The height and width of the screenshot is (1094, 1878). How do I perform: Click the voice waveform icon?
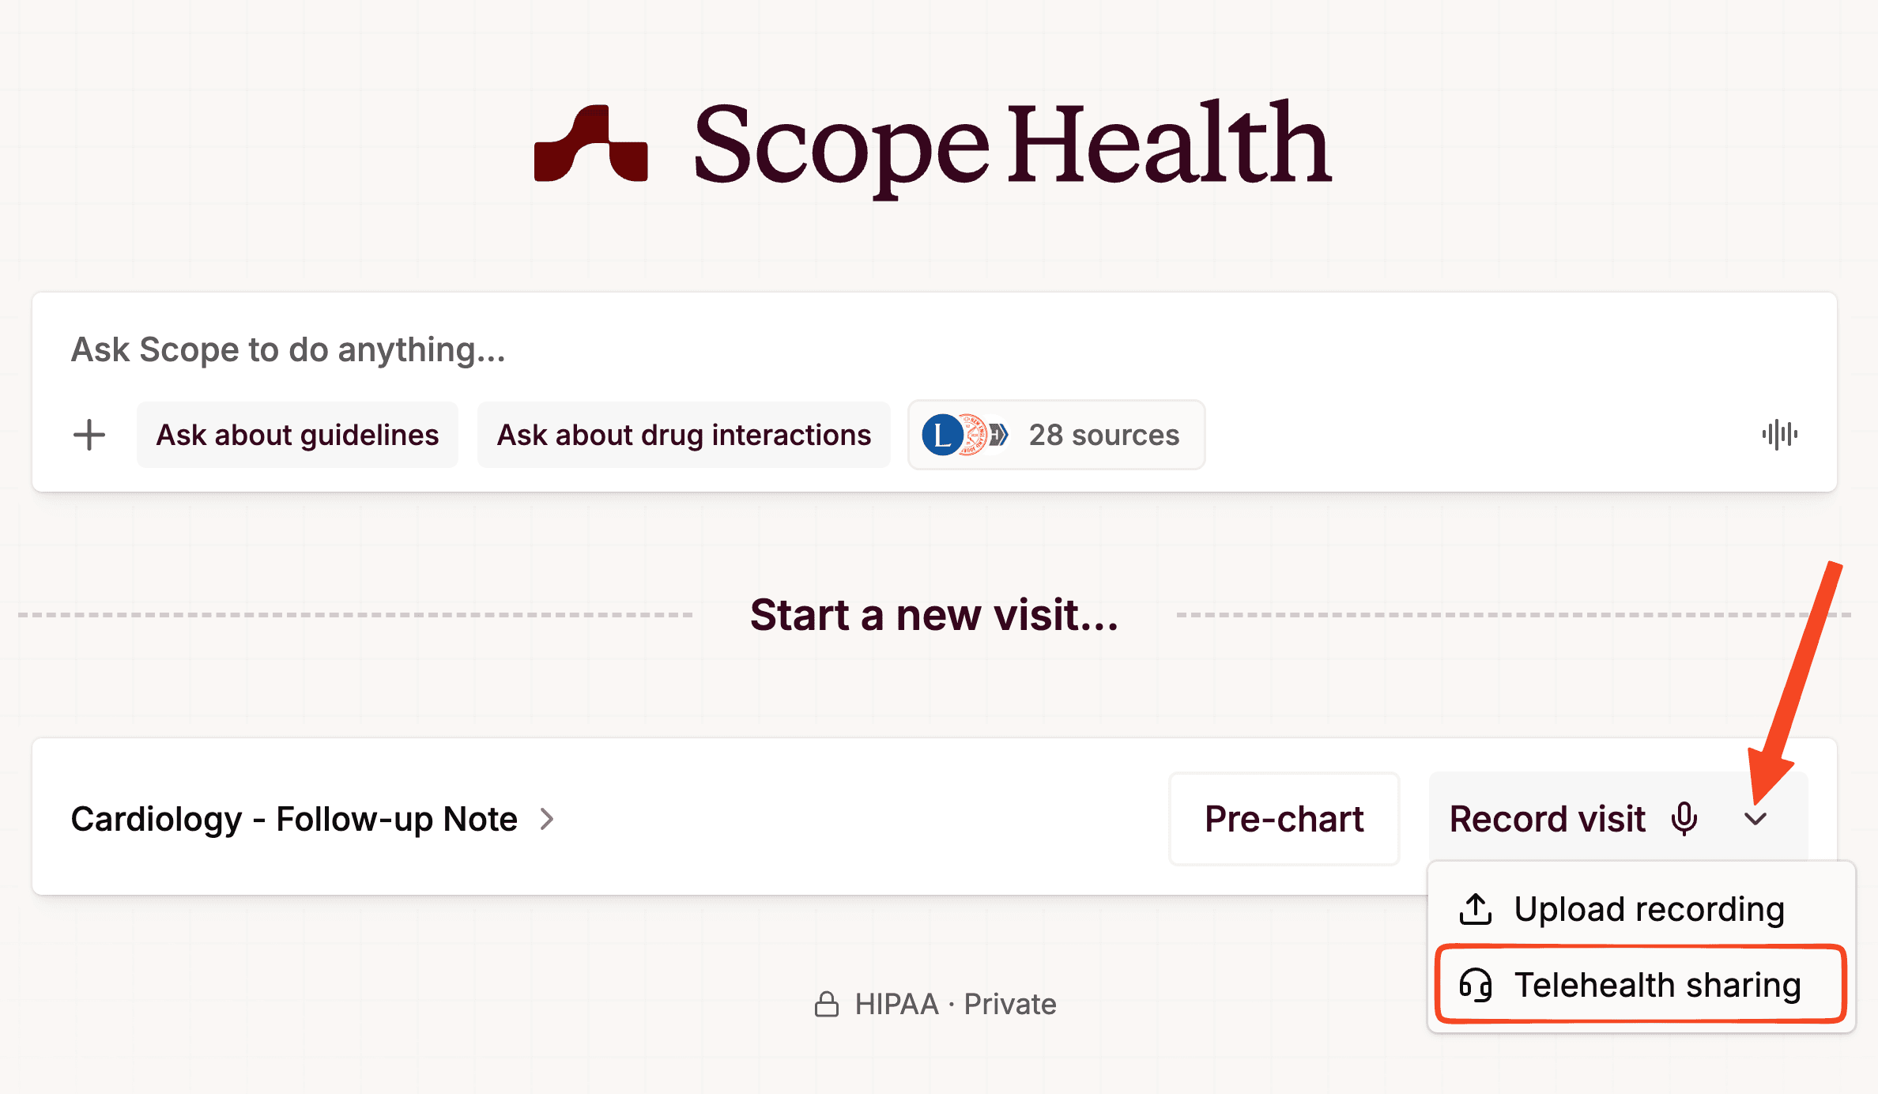[1779, 435]
